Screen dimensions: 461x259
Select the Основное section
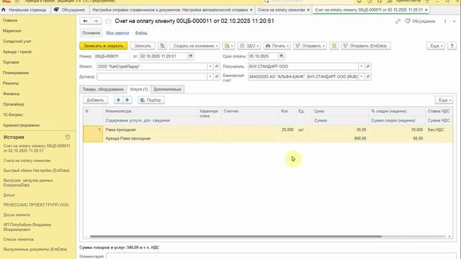91,33
